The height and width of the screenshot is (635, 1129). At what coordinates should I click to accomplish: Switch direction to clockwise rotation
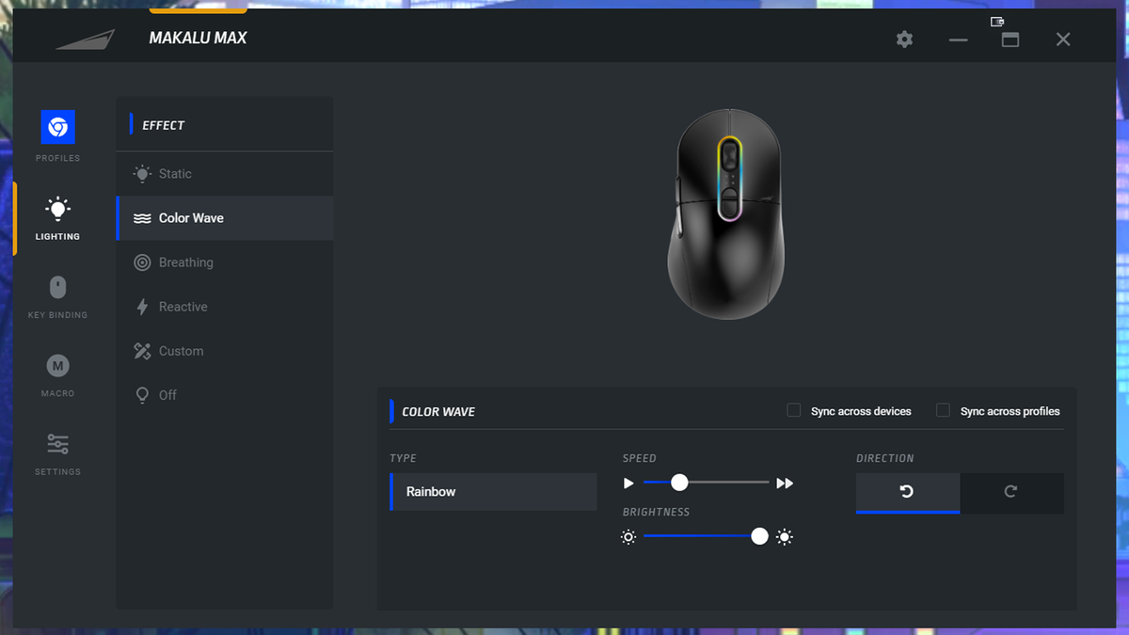(x=1012, y=493)
